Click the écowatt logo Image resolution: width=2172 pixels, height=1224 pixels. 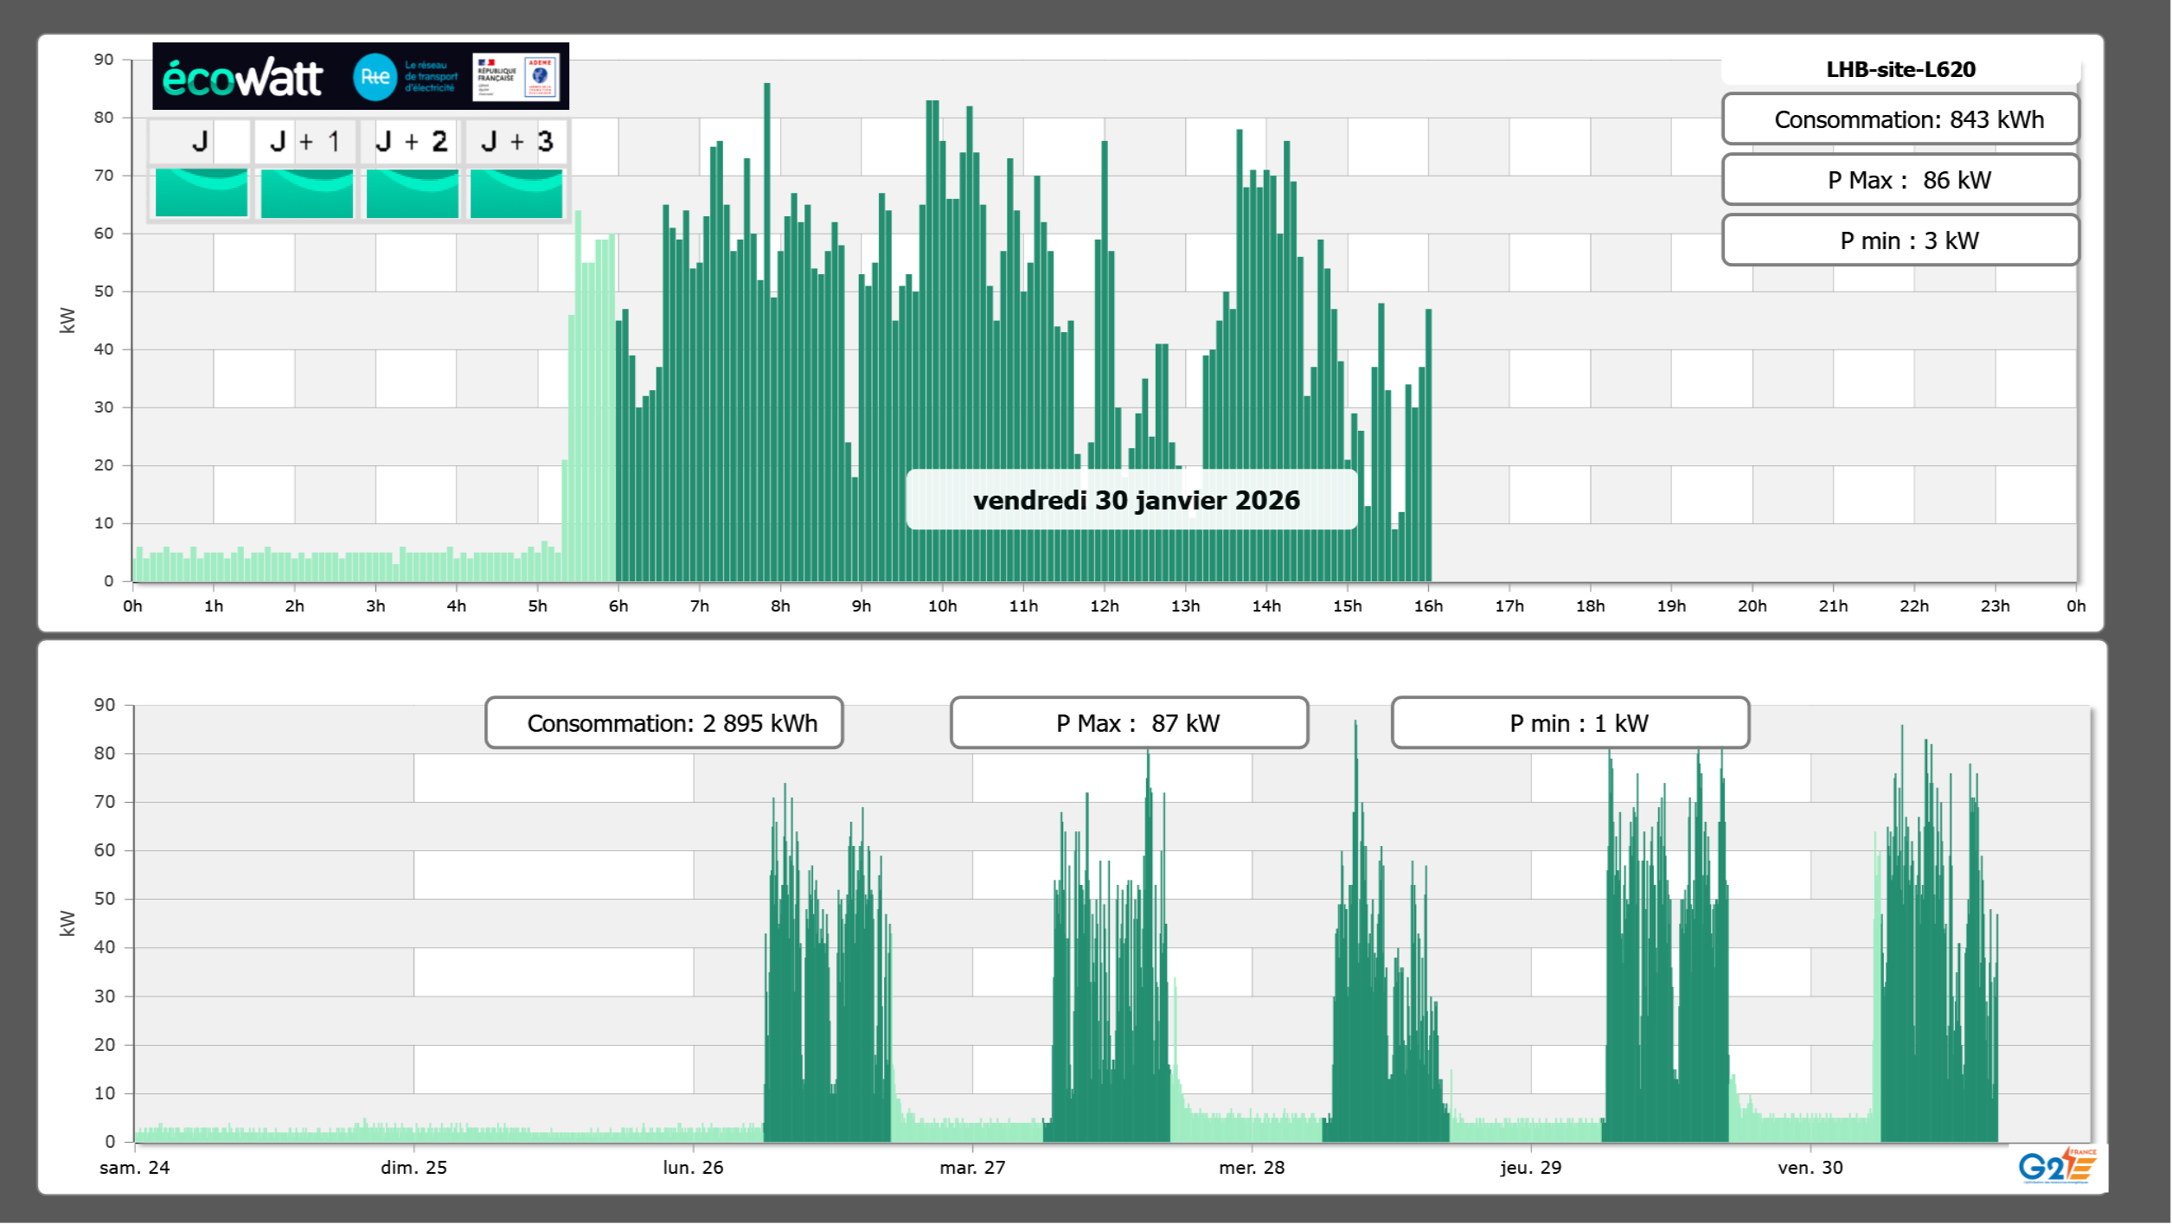tap(242, 78)
